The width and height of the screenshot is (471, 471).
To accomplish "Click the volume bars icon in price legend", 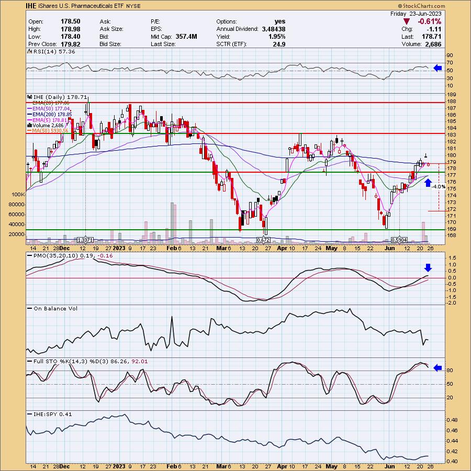I will click(29, 125).
